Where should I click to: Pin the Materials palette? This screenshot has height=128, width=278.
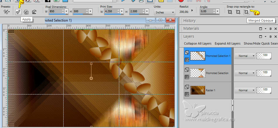(x=271, y=29)
